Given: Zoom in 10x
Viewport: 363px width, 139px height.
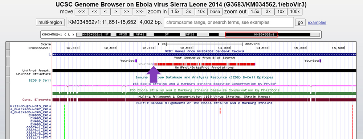Looking at the screenshot, I should click(201, 12).
